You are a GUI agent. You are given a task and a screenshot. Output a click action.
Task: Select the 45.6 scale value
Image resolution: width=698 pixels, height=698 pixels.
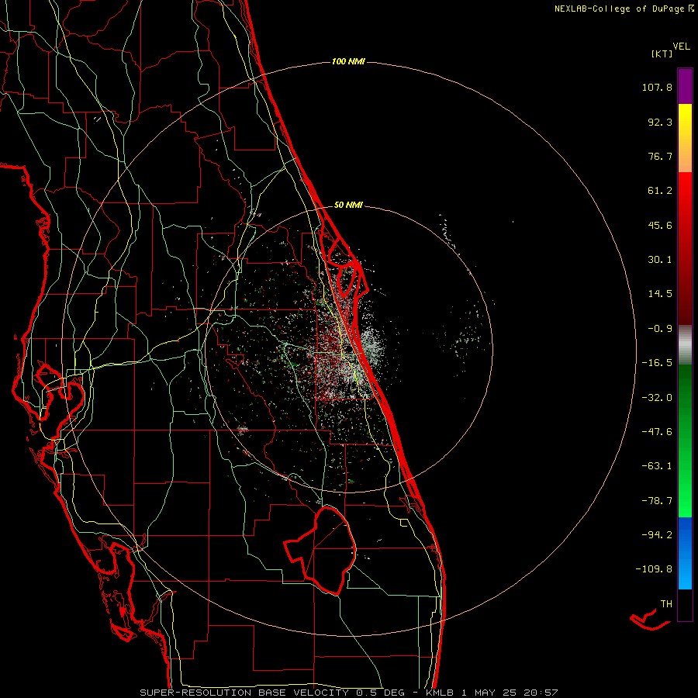coord(660,225)
